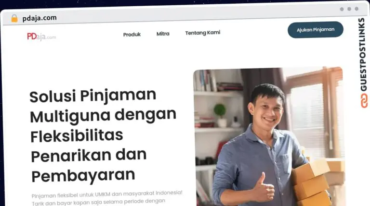The height and width of the screenshot is (206, 370).
Task: Click the Ajukan Pinjaman button
Action: click(316, 30)
